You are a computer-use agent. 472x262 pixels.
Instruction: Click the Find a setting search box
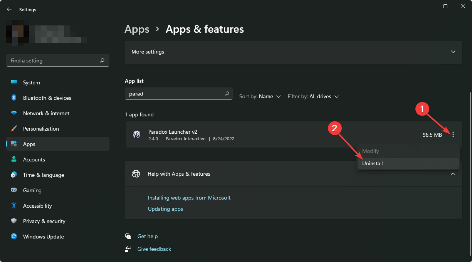58,60
